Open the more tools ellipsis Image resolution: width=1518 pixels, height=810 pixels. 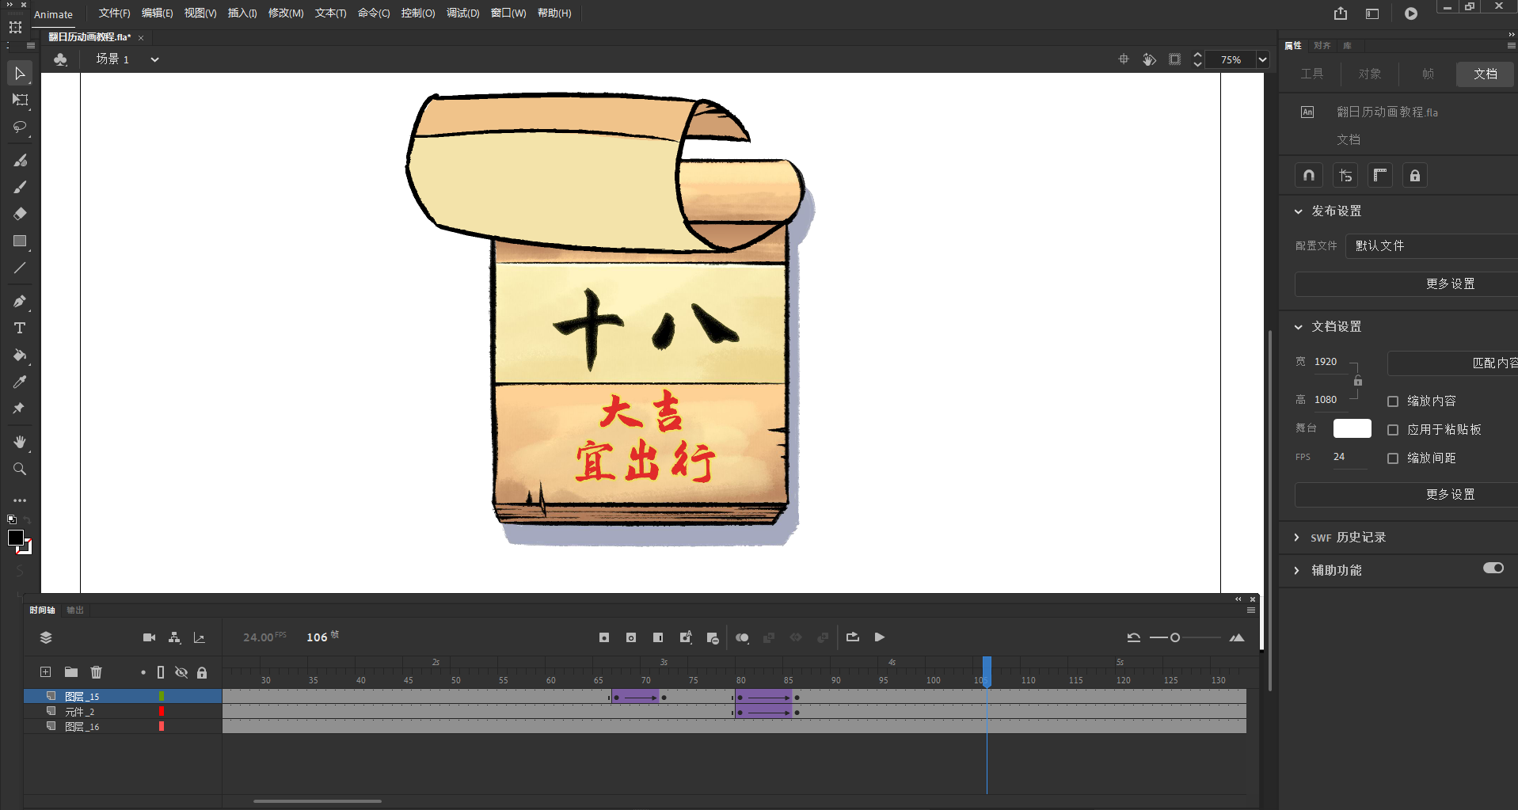20,500
